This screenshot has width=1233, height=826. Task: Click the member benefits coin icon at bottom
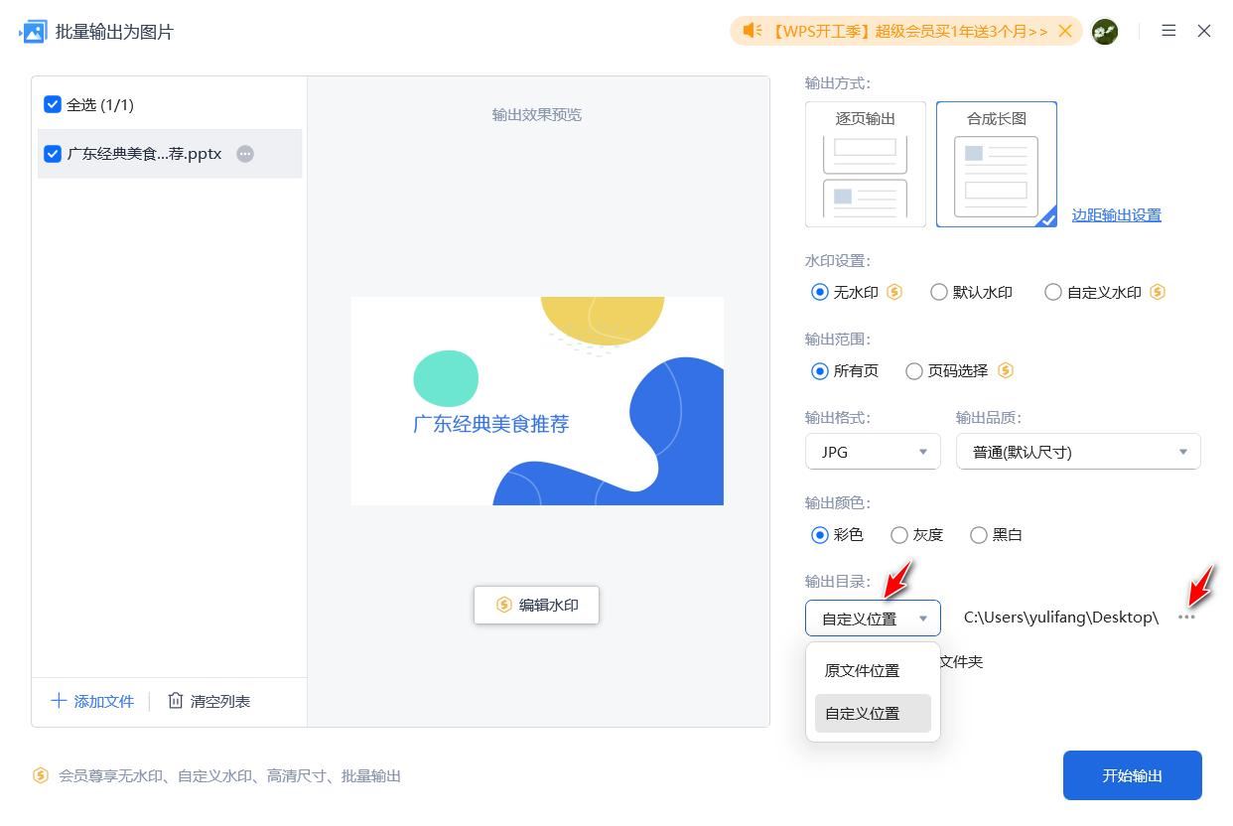click(41, 775)
